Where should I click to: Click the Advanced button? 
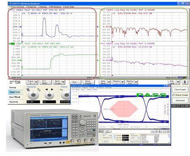tap(180, 101)
